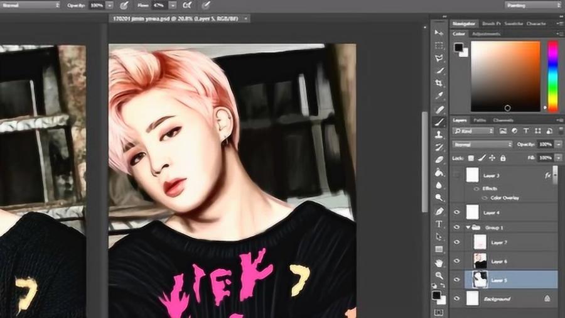Image resolution: width=565 pixels, height=318 pixels.
Task: Click the rainbow hue slider strip
Action: click(x=552, y=75)
